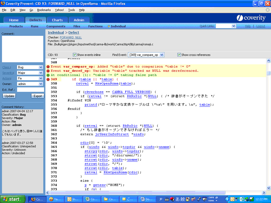
Task: Click the tray chevron to show hidden icons
Action: coord(227,199)
